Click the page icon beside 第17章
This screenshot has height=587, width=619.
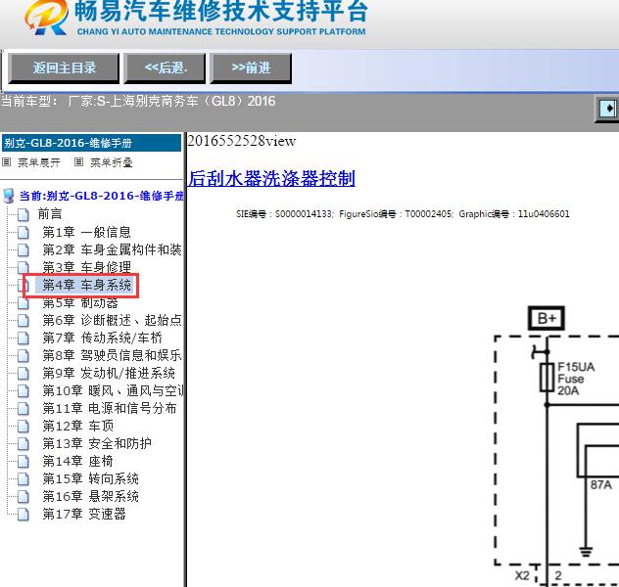[23, 514]
